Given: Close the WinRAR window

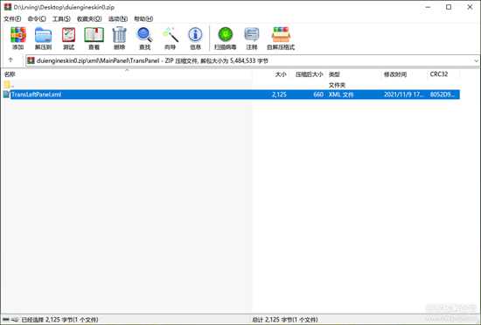Looking at the screenshot, I should coord(470,7).
